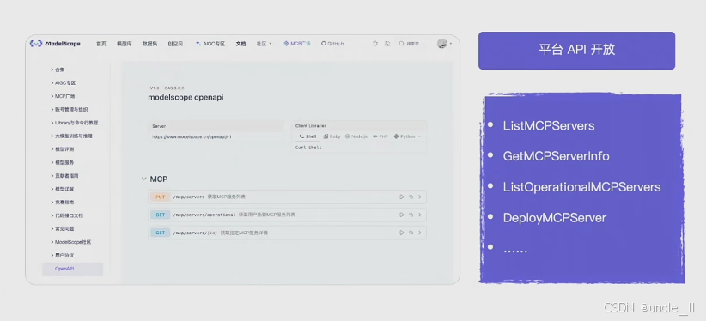This screenshot has width=706, height=321.
Task: Open 创空间 in the top navigation
Action: pos(175,44)
